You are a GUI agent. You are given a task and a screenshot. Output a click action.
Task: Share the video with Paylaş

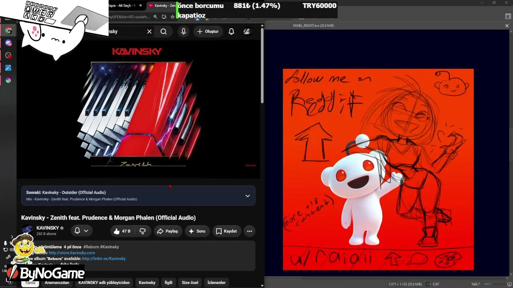[x=168, y=231]
